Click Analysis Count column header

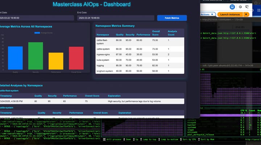(x=172, y=33)
